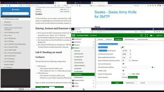164x92 pixels.
Task: Expand the Profile sidebar section
Action: [93, 86]
